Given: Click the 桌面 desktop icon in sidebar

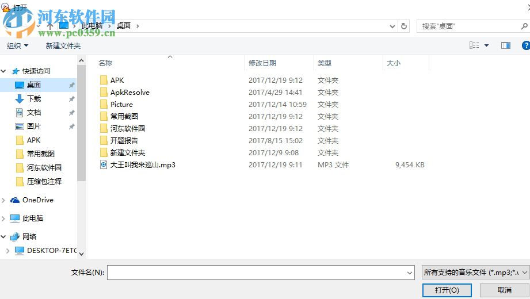Looking at the screenshot, I should [x=20, y=85].
